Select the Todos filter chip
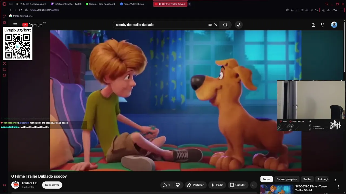The width and height of the screenshot is (346, 194). [x=267, y=179]
